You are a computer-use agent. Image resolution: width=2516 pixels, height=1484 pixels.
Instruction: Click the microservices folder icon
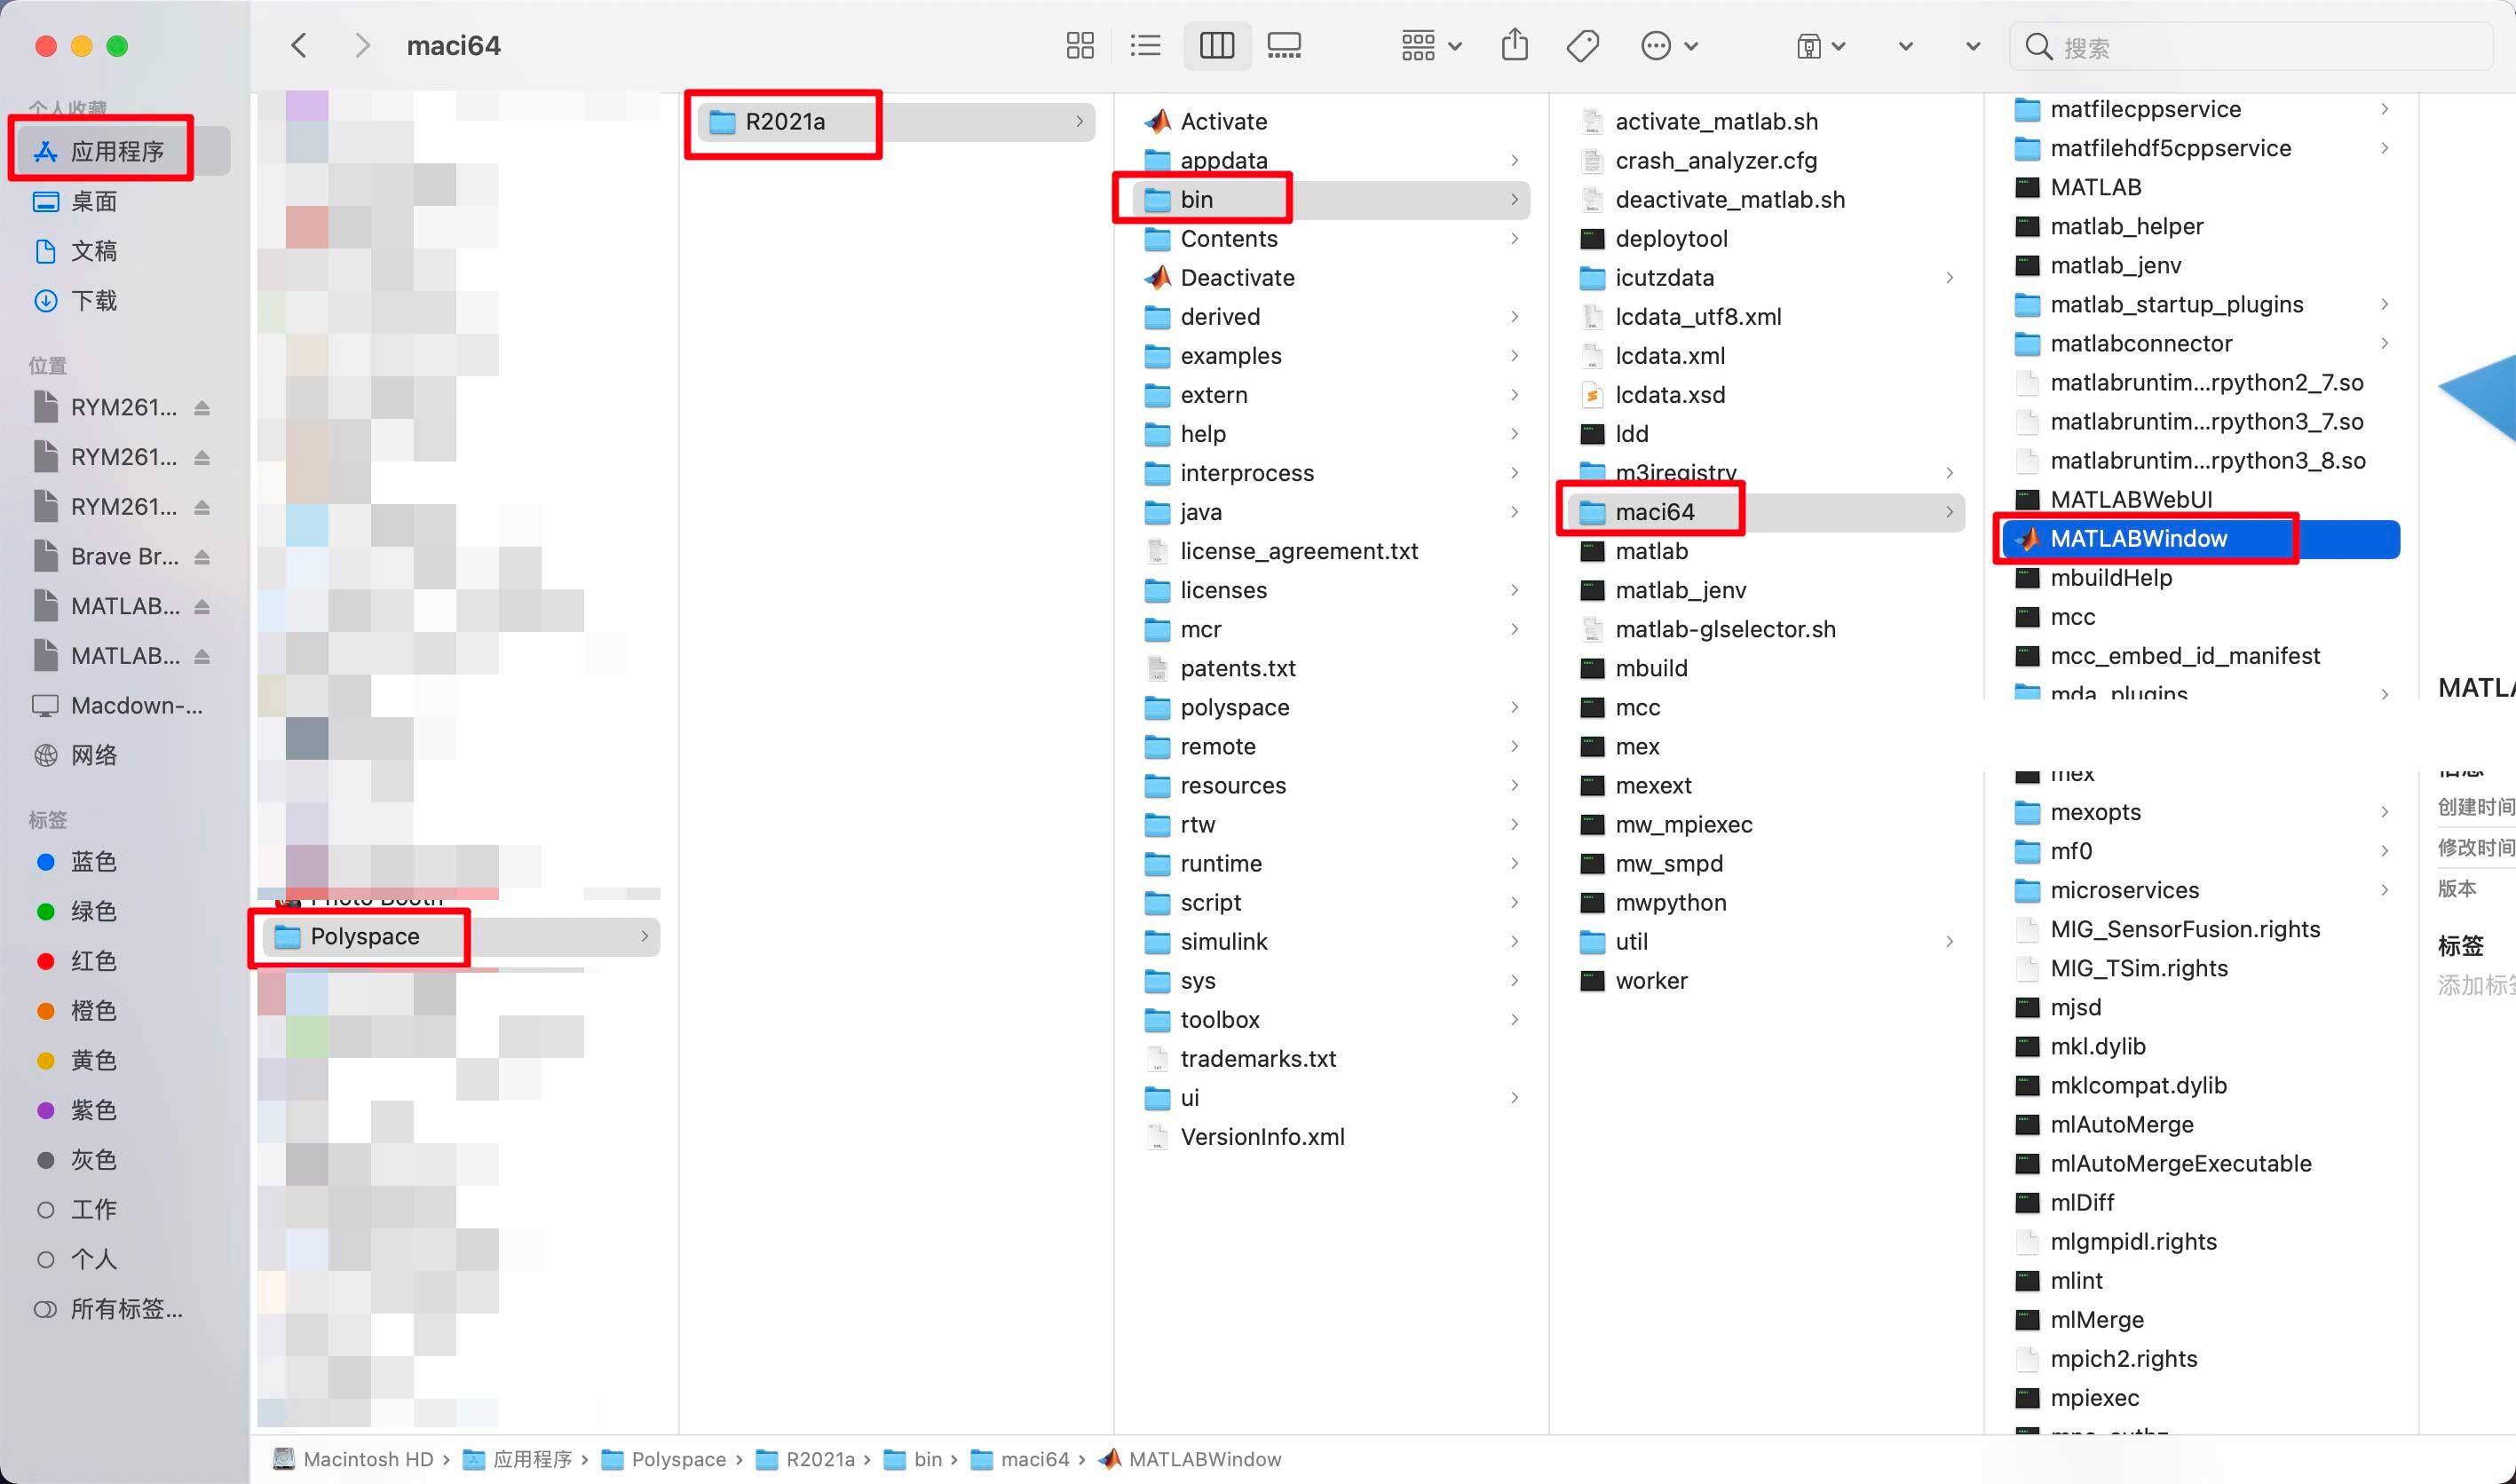pyautogui.click(x=2027, y=889)
